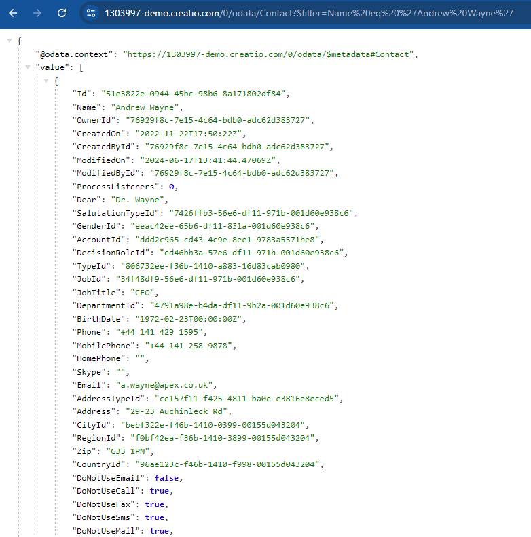Image resolution: width=531 pixels, height=537 pixels.
Task: Open site information icon in address bar
Action: coord(91,13)
